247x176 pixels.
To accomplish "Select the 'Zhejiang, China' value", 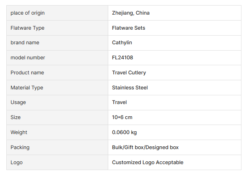I will coord(131,13).
